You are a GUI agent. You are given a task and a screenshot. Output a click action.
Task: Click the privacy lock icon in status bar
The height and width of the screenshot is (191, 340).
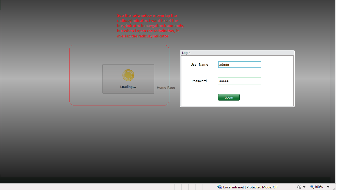pyautogui.click(x=299, y=187)
